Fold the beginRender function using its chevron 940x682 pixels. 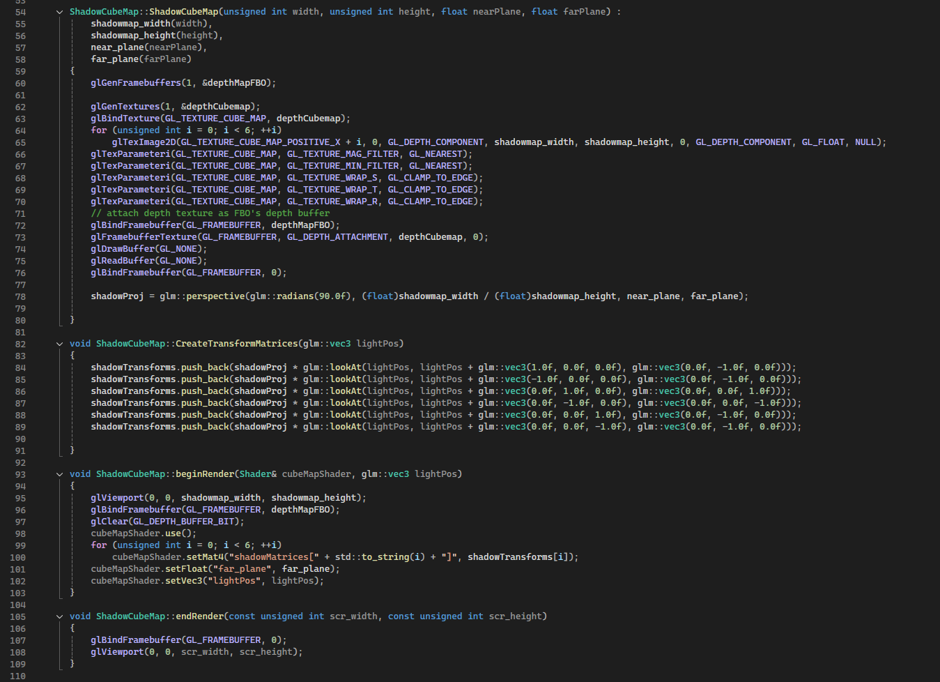pyautogui.click(x=59, y=474)
